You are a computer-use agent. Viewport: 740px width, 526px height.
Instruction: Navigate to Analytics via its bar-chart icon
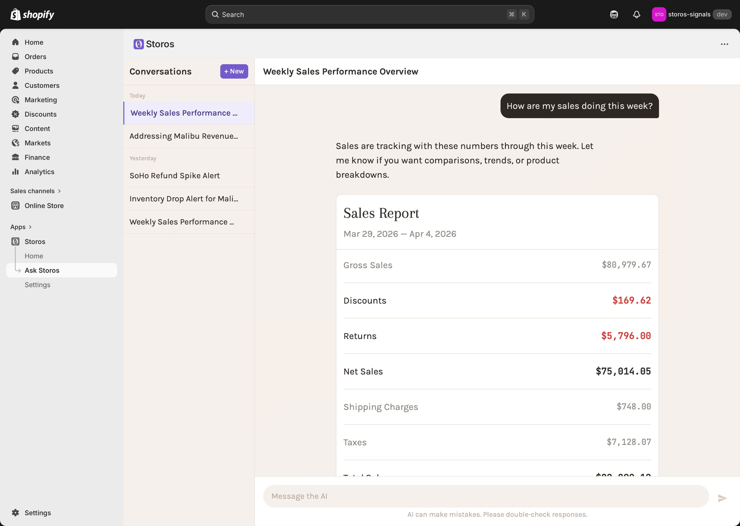click(16, 172)
